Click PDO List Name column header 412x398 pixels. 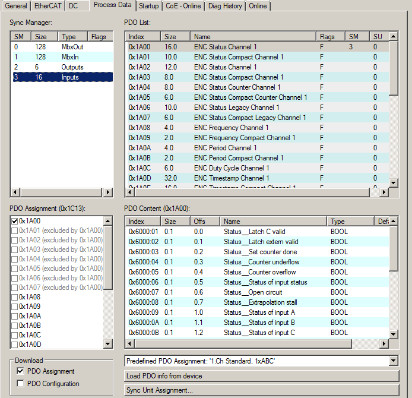[x=253, y=37]
